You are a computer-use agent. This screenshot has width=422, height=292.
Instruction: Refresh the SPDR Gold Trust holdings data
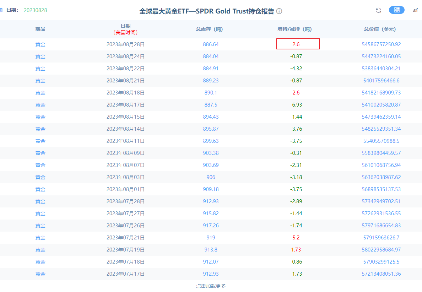[x=378, y=10]
